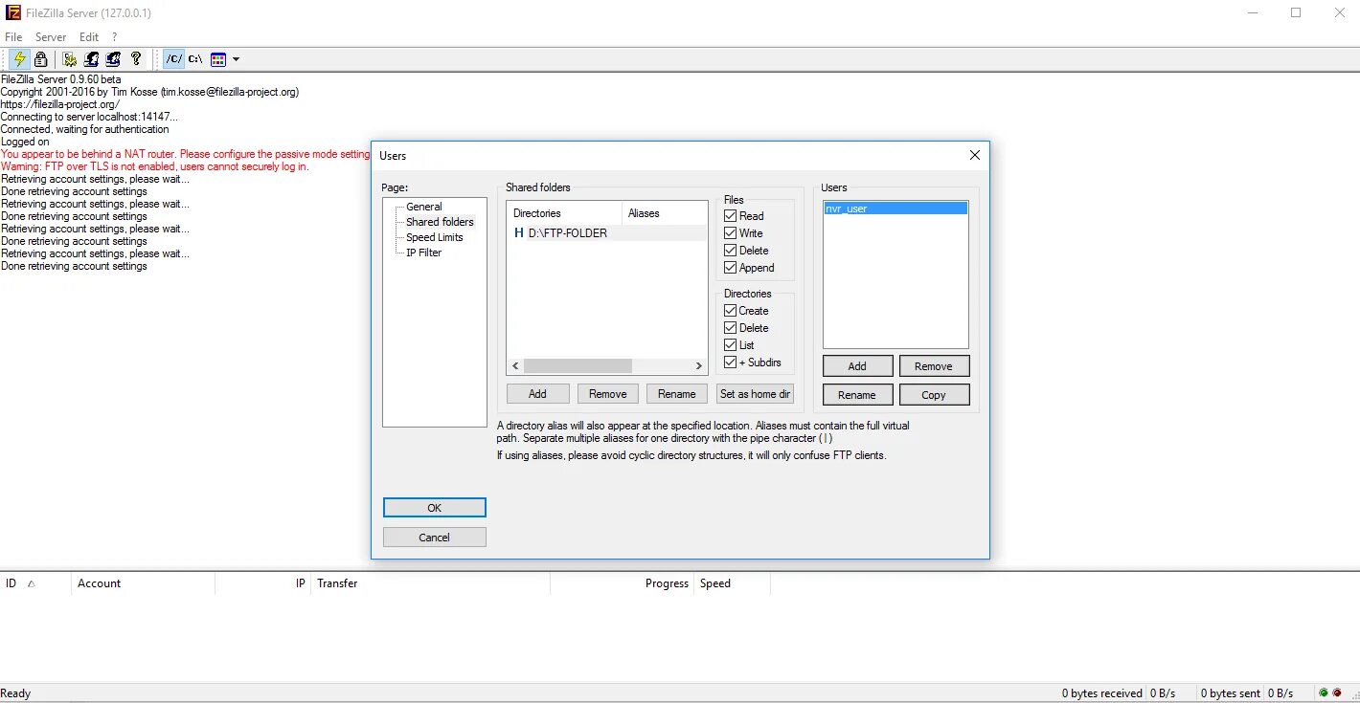
Task: Click the FTP over TLS warning line
Action: coord(154,166)
